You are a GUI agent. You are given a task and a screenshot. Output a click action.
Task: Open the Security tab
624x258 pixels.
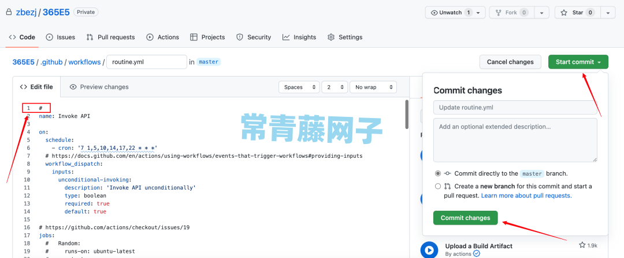pyautogui.click(x=254, y=37)
